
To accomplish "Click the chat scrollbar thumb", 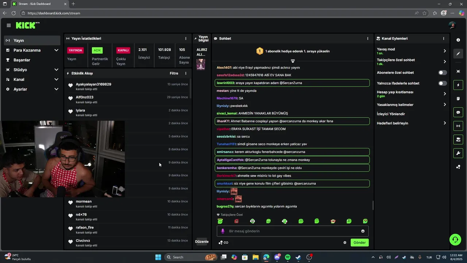I will coord(373,205).
